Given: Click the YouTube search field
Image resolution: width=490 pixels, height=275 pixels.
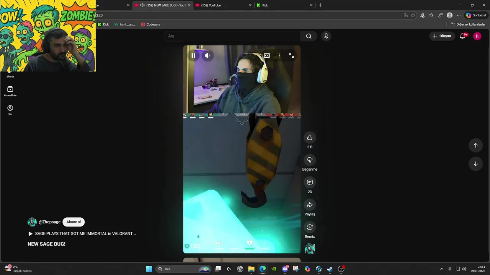Looking at the screenshot, I should (232, 36).
